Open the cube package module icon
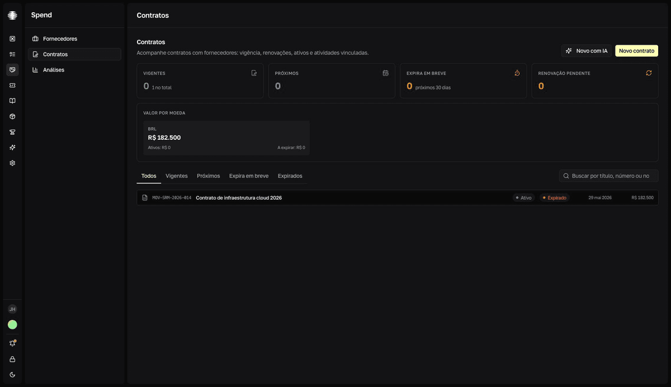 point(12,116)
